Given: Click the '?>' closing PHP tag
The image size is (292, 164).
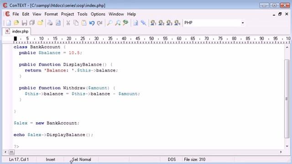Looking at the screenshot, I should 16,147.
